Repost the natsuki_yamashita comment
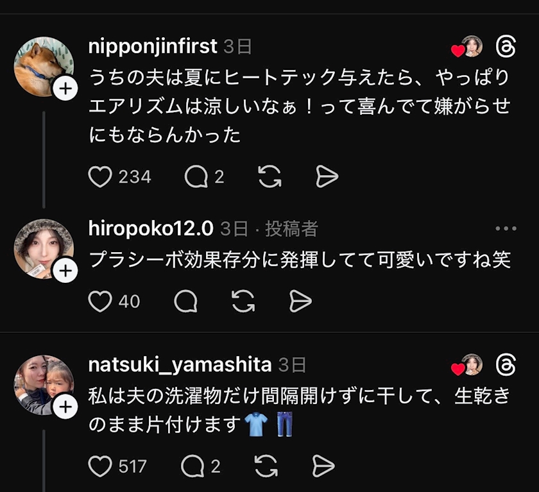This screenshot has height=492, width=539. point(265,466)
